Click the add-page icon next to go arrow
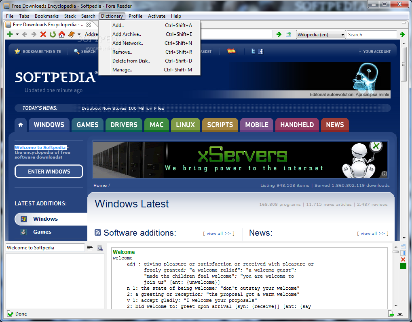The width and height of the screenshot is (412, 322). coord(289,34)
